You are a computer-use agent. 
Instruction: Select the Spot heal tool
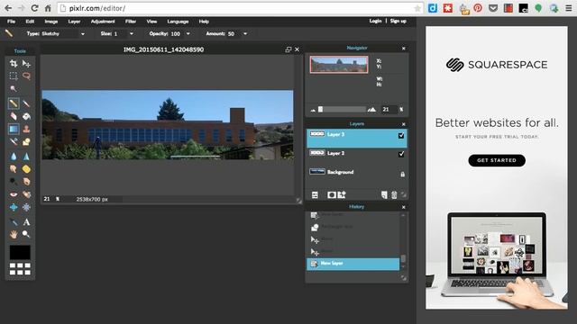click(26, 194)
